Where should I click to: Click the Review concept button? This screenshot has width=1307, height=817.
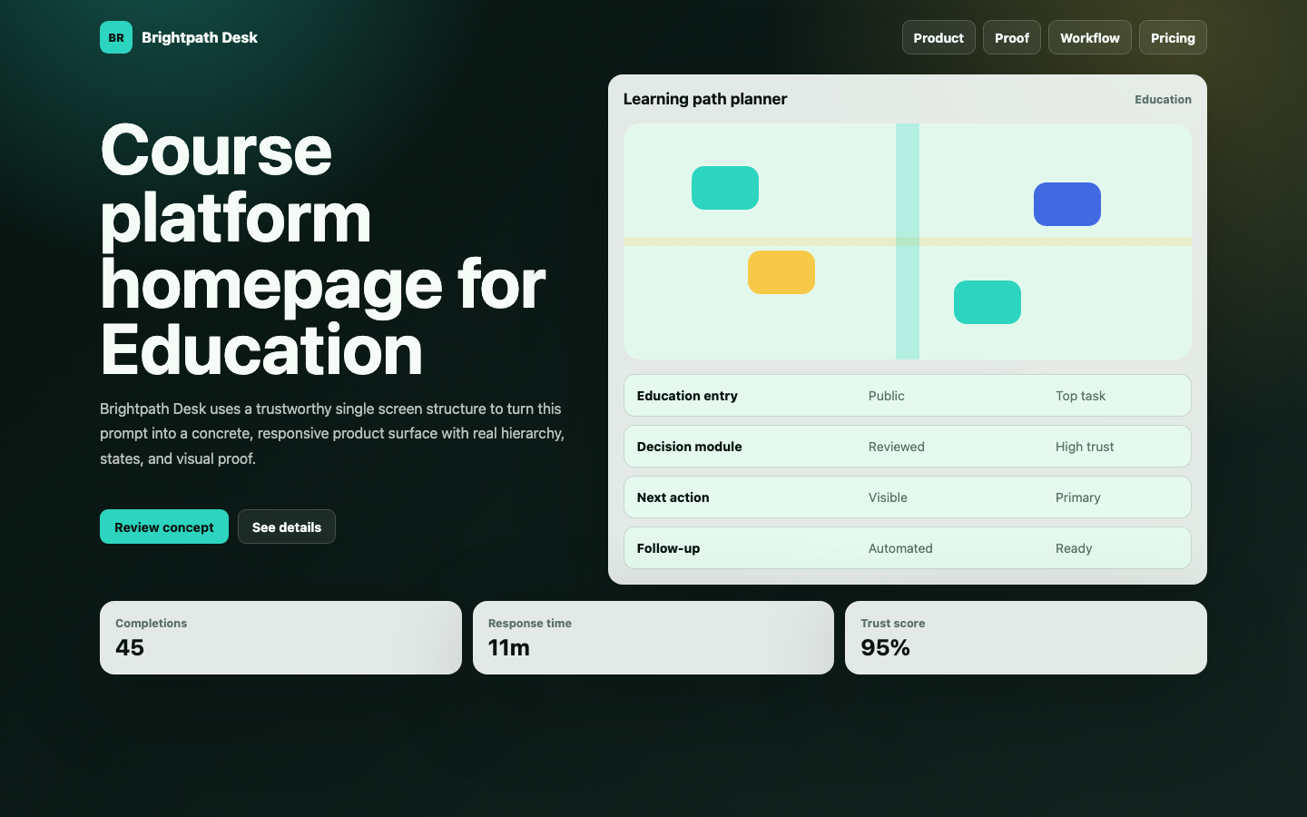pyautogui.click(x=164, y=527)
